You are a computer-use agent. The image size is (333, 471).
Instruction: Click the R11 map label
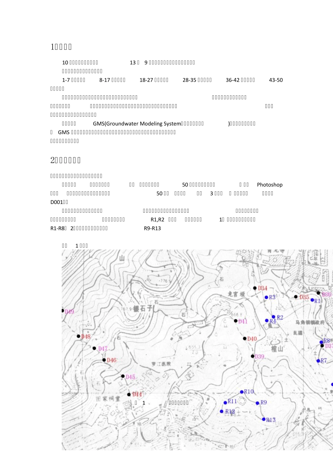232,402
